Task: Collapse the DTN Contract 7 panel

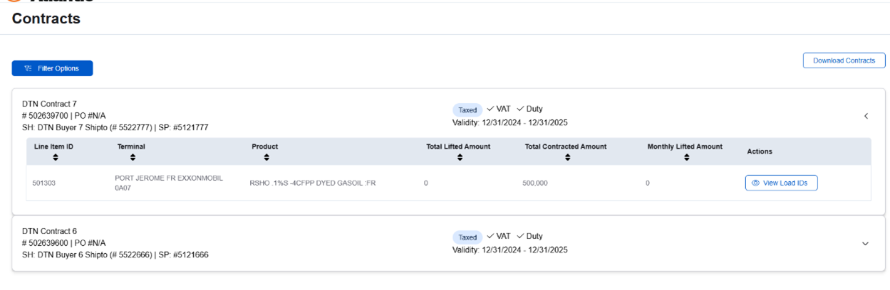Action: [866, 116]
